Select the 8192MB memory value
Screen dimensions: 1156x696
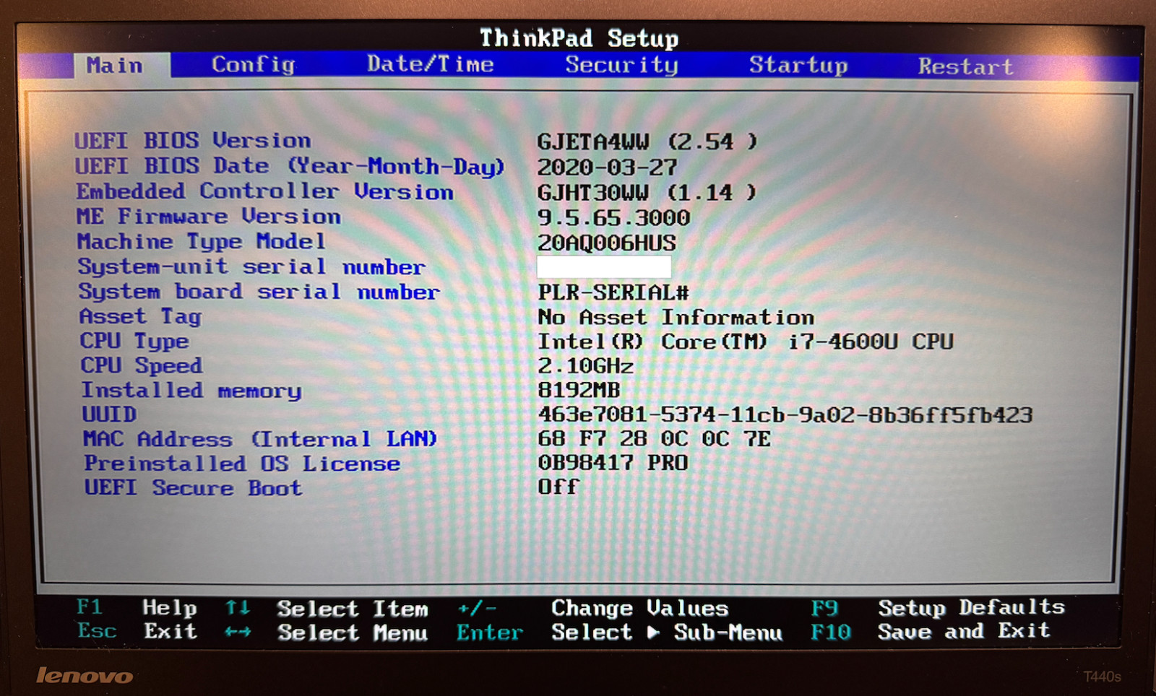point(579,390)
